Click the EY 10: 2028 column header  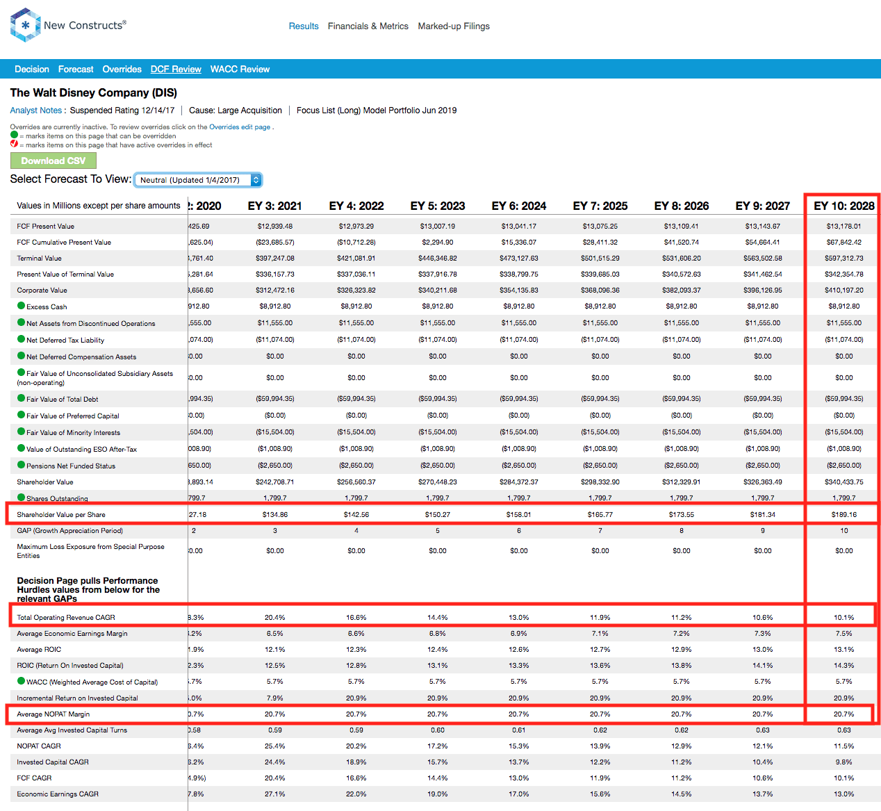(844, 206)
